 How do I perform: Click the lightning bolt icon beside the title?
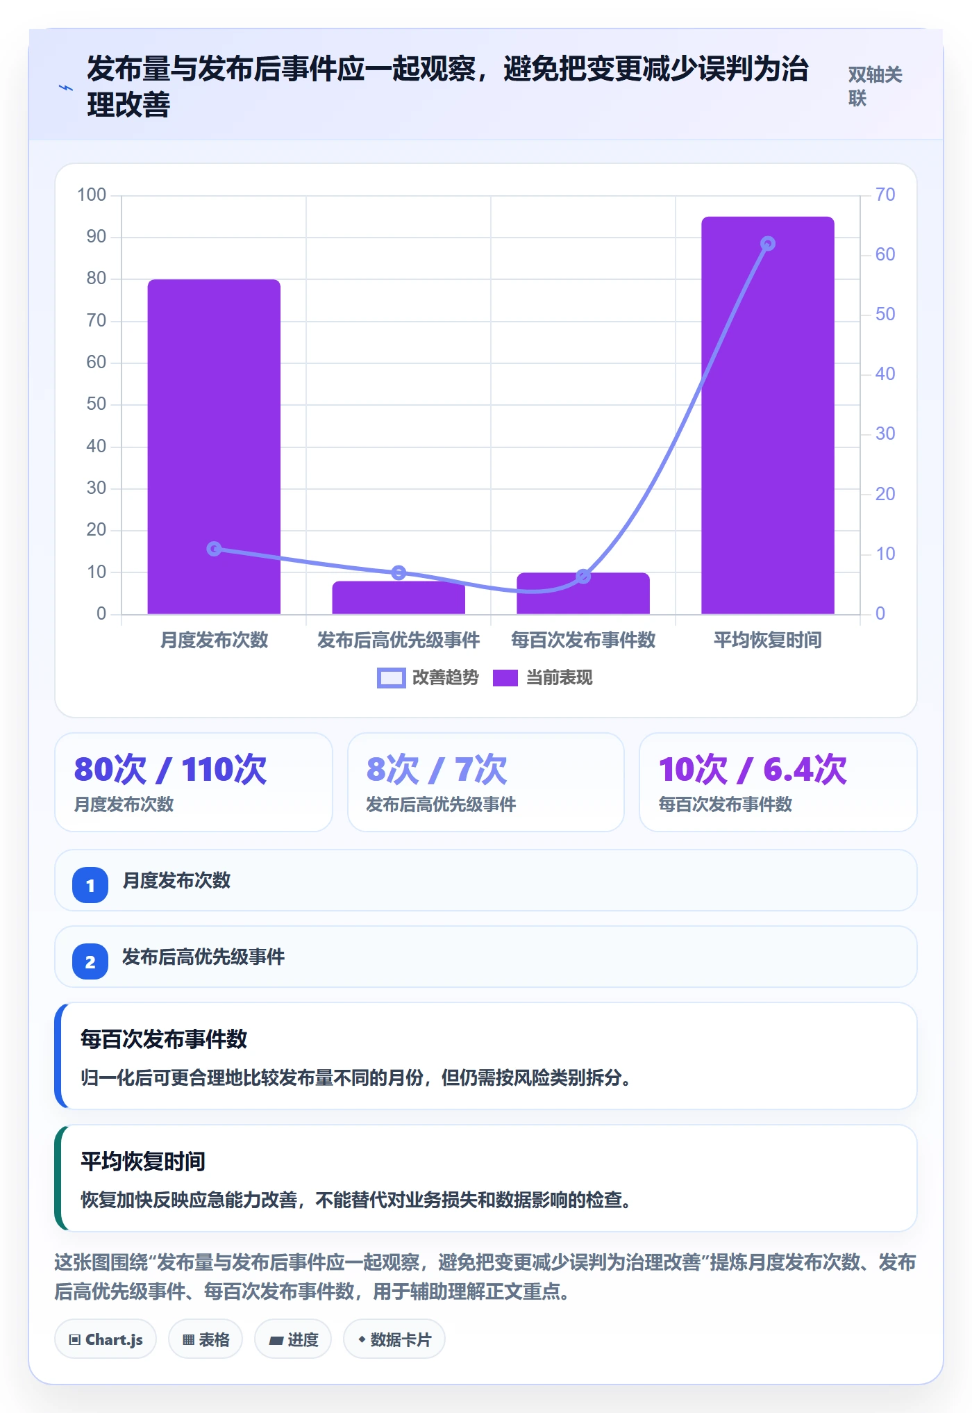click(x=65, y=88)
